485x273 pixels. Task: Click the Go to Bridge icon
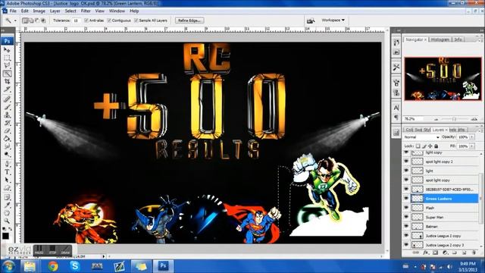(x=311, y=20)
